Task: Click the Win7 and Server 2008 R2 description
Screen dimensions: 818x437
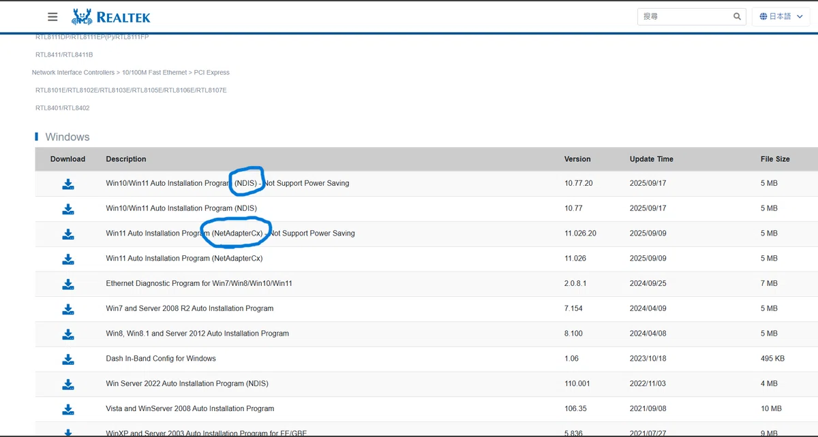Action: pyautogui.click(x=190, y=308)
